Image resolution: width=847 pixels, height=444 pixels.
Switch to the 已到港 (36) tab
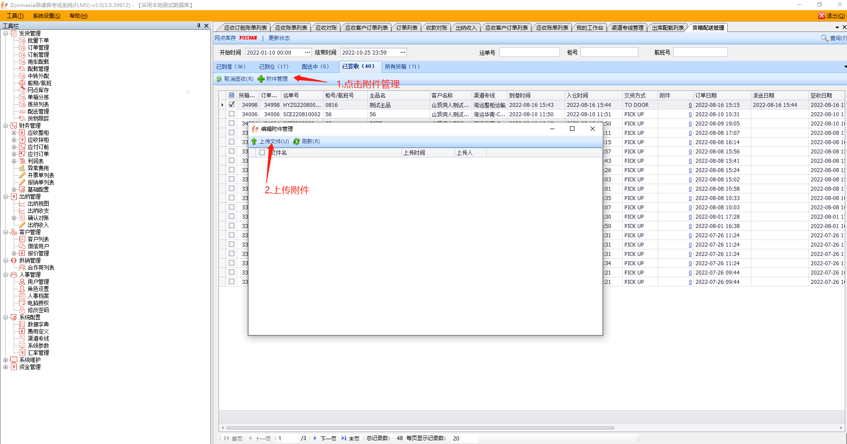(x=230, y=67)
